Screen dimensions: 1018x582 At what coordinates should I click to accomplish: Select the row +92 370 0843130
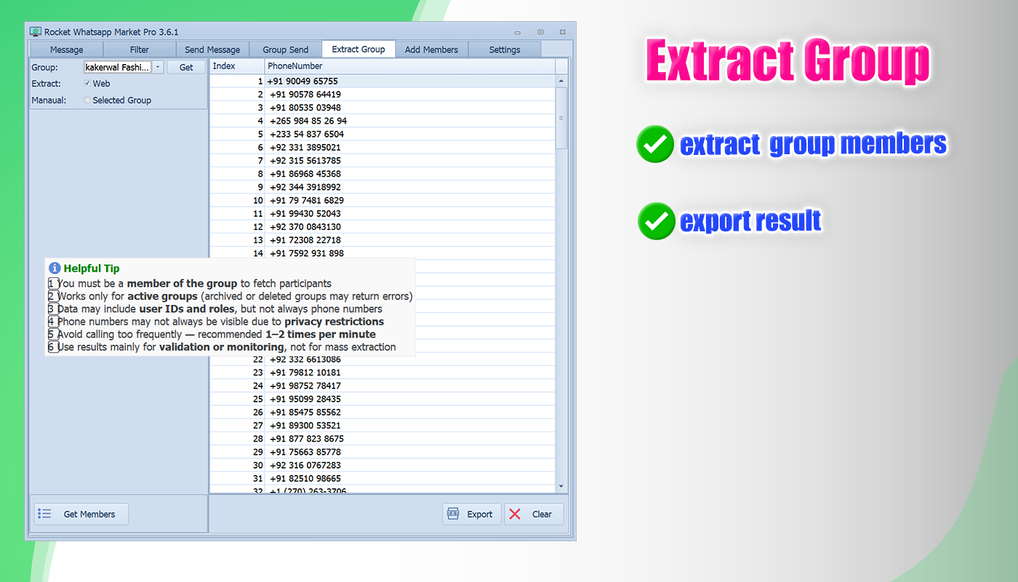(x=382, y=227)
